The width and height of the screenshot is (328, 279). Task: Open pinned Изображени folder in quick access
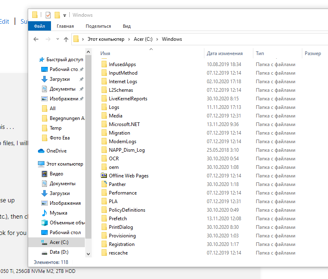pyautogui.click(x=62, y=99)
